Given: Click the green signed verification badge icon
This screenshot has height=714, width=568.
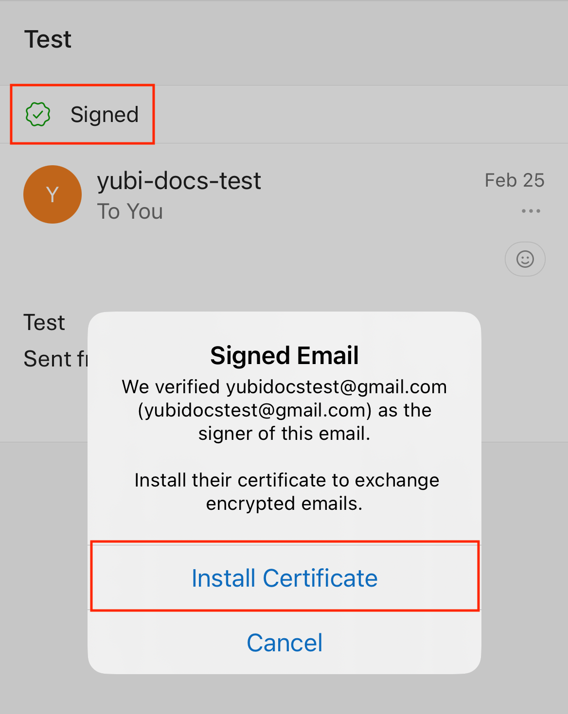Looking at the screenshot, I should 38,115.
